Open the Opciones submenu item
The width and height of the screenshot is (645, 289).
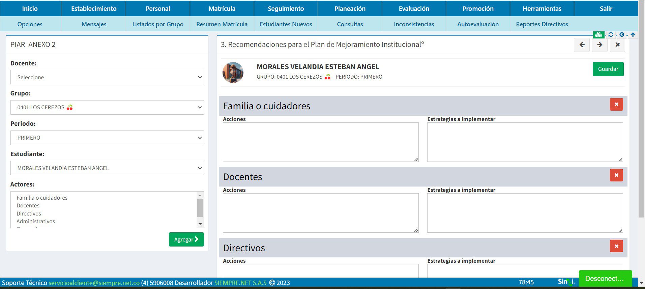coord(30,24)
